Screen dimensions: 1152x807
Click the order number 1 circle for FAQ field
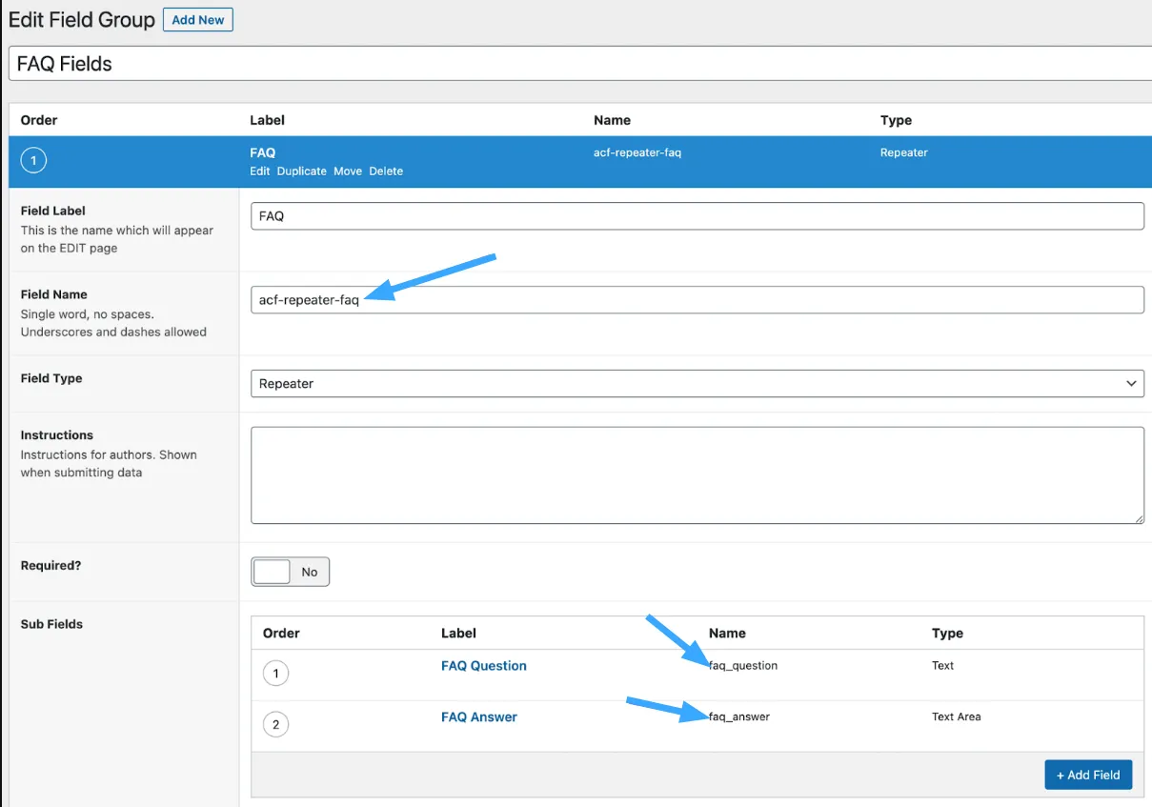click(x=33, y=161)
